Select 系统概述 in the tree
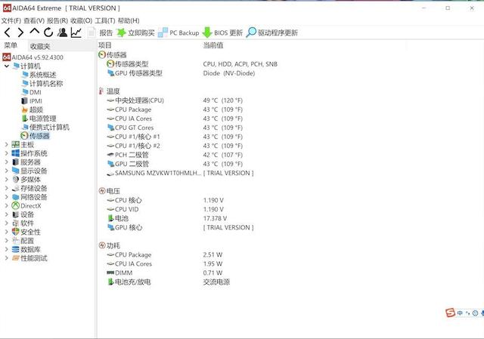 pos(39,75)
